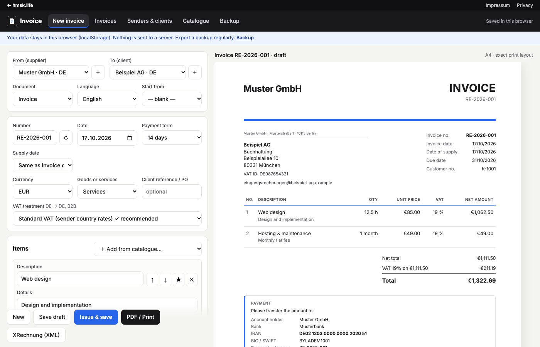Screen dimensions: 540x347
Task: Go back to hmsk.life
Action: [20, 5]
